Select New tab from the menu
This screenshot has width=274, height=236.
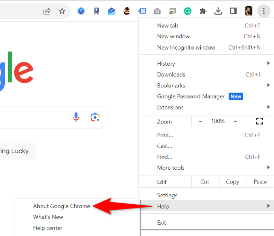(206, 26)
